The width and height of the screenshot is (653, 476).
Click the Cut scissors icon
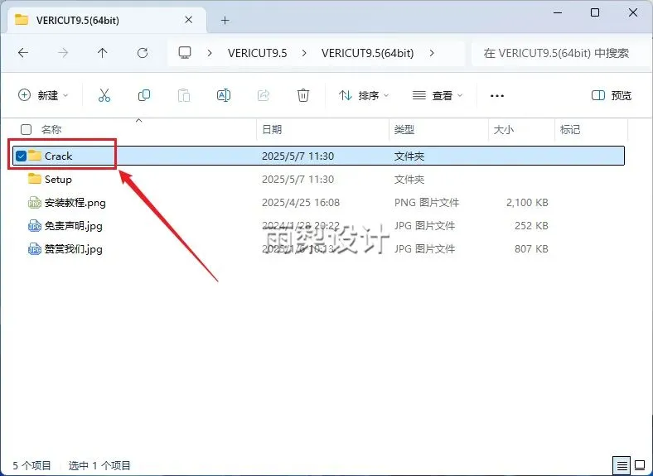(104, 95)
